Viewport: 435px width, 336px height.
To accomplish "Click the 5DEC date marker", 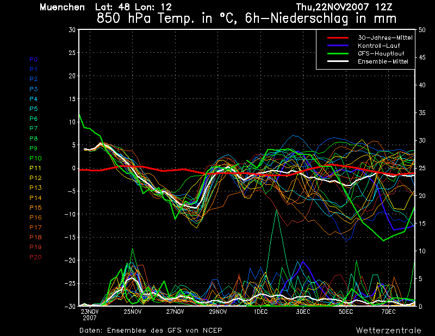I will (346, 312).
